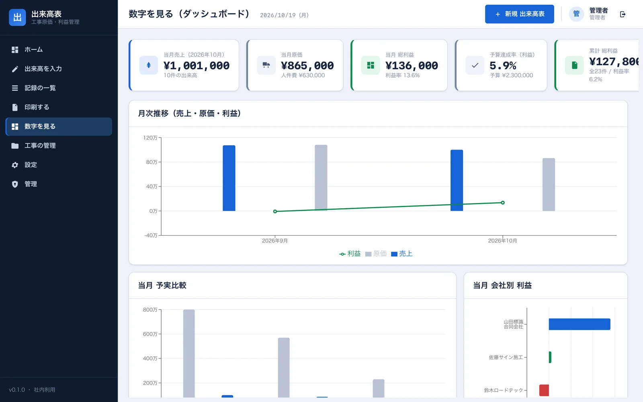
Task: Open 記録の一覧 in the sidebar
Action: tap(59, 88)
